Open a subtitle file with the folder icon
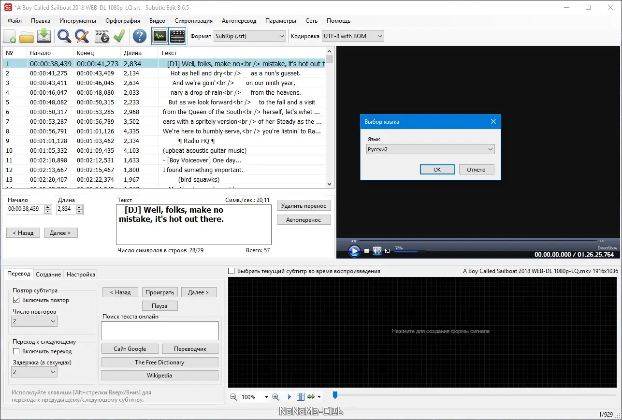This screenshot has height=420, width=622. 27,36
